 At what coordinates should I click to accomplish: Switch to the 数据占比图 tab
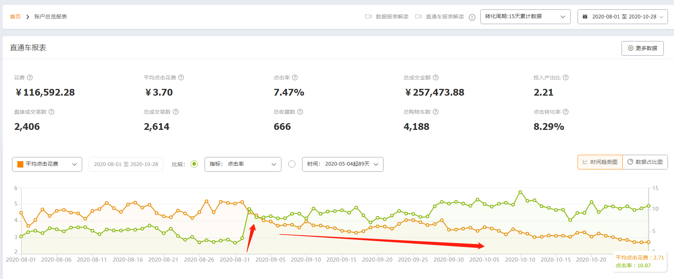point(645,162)
